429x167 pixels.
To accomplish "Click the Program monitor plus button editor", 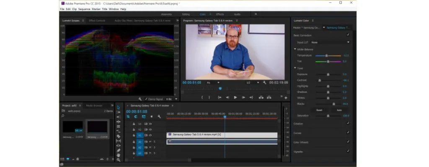I will 286,98.
